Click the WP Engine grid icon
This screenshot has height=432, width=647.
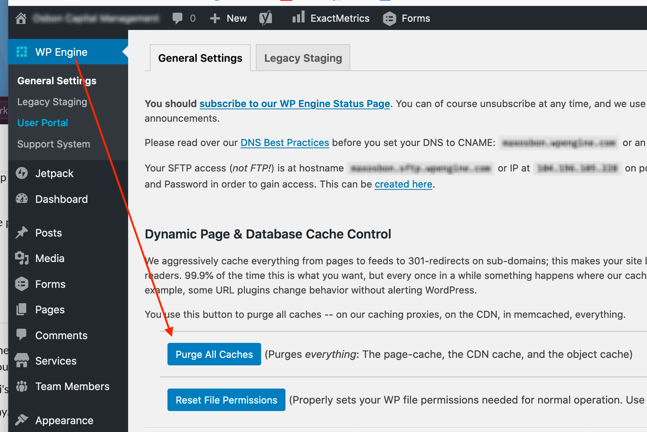pos(22,52)
